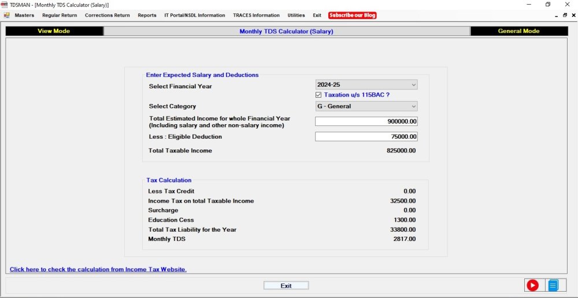This screenshot has width=578, height=298.
Task: Click the Surcharge label
Action: click(163, 210)
